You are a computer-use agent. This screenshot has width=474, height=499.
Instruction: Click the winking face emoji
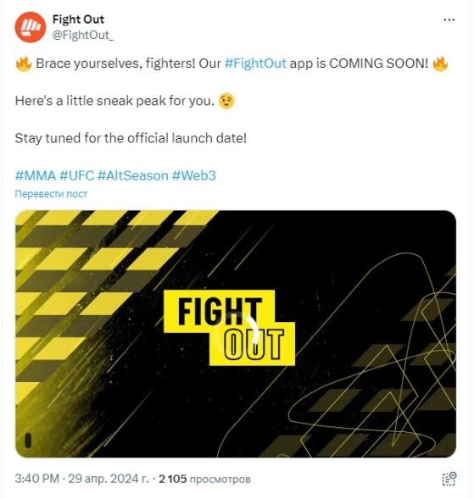pos(226,102)
